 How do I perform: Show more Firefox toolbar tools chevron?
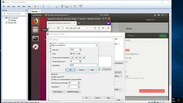(x=103, y=28)
